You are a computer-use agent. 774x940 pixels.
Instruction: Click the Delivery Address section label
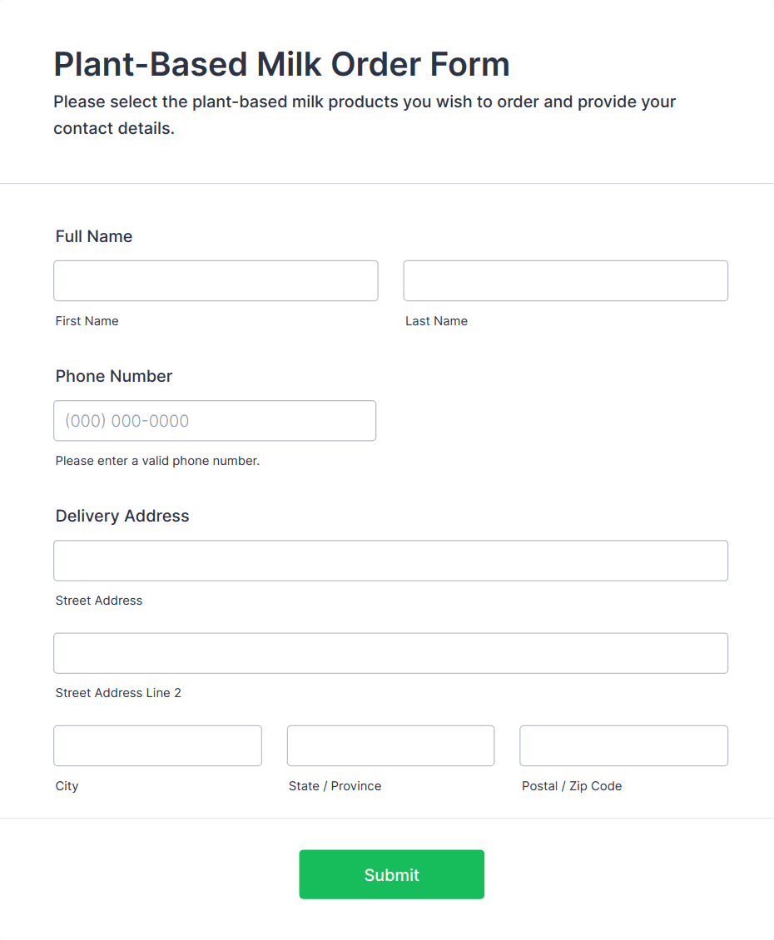(x=122, y=516)
